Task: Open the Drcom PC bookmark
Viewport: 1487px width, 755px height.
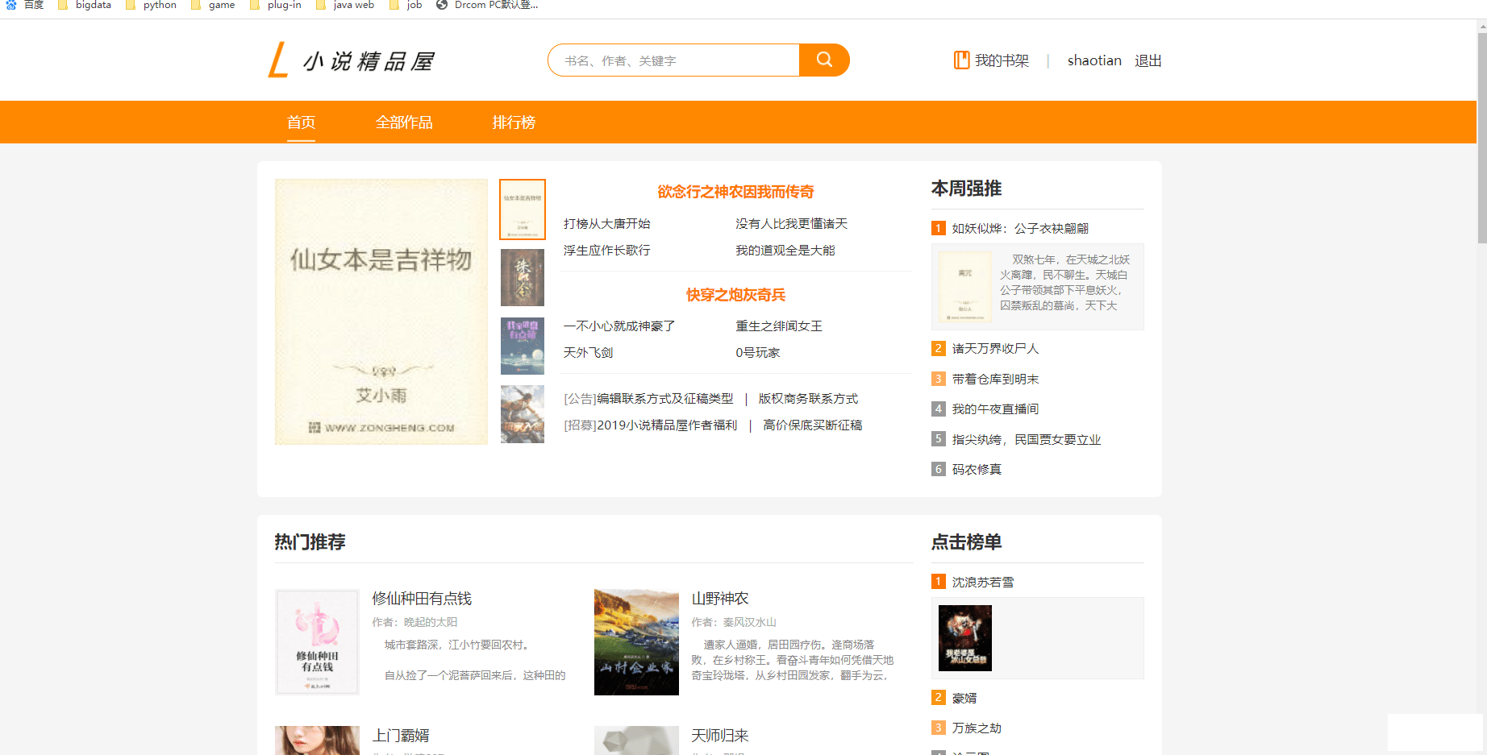Action: 487,5
